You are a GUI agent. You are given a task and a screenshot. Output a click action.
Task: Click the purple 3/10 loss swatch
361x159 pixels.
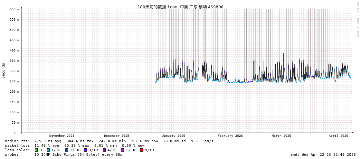(x=85, y=150)
